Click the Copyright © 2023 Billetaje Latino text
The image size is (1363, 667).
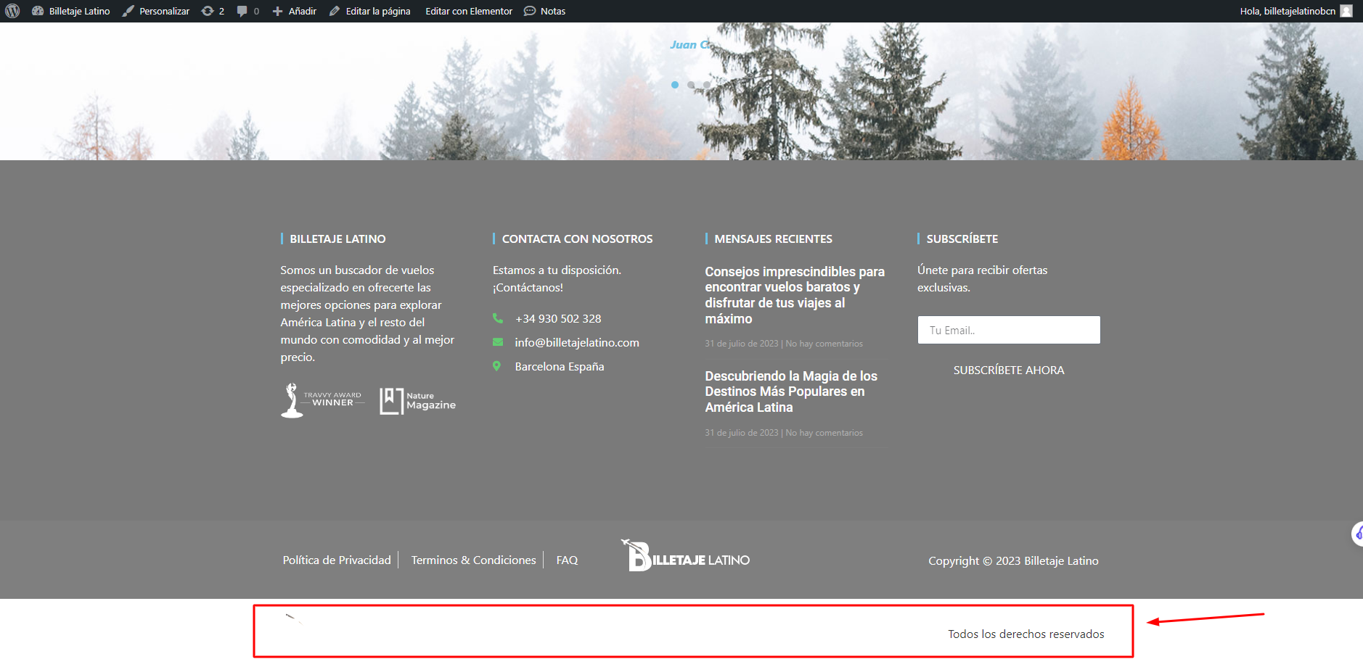(1013, 560)
